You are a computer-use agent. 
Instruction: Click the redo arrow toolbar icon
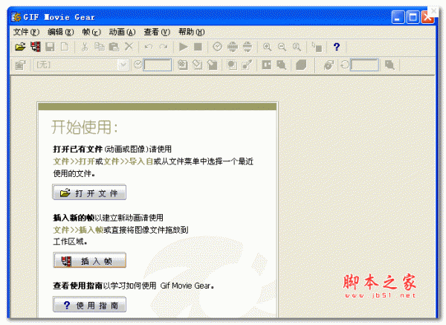click(x=164, y=47)
